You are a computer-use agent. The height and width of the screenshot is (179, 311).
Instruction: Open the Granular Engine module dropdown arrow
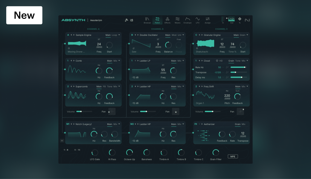pos(247,35)
